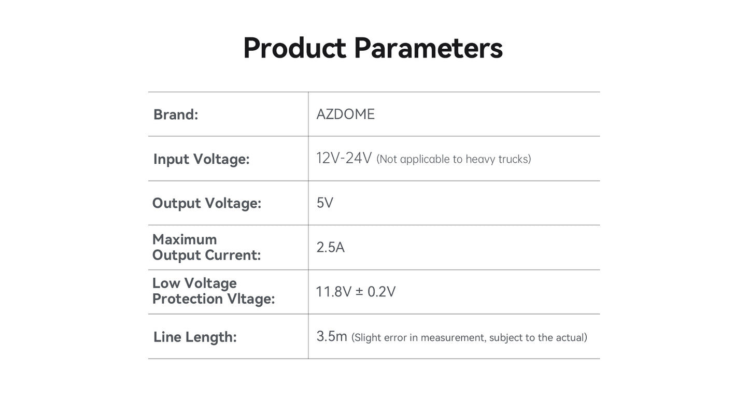Click the AZDOME brand value
The image size is (749, 398).
coord(345,115)
